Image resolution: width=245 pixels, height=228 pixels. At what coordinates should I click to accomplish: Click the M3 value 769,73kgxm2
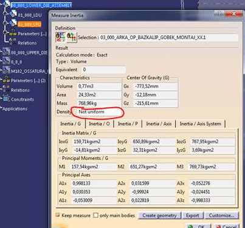click(x=212, y=167)
